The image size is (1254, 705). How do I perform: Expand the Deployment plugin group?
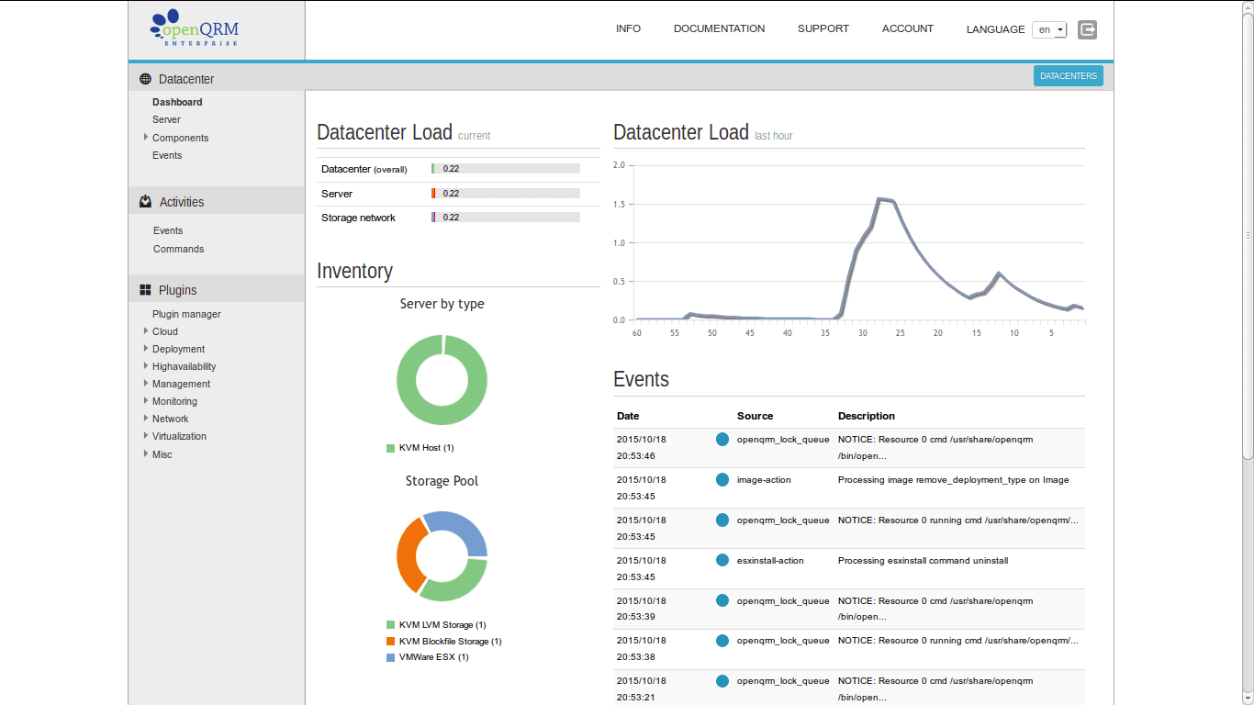point(145,348)
